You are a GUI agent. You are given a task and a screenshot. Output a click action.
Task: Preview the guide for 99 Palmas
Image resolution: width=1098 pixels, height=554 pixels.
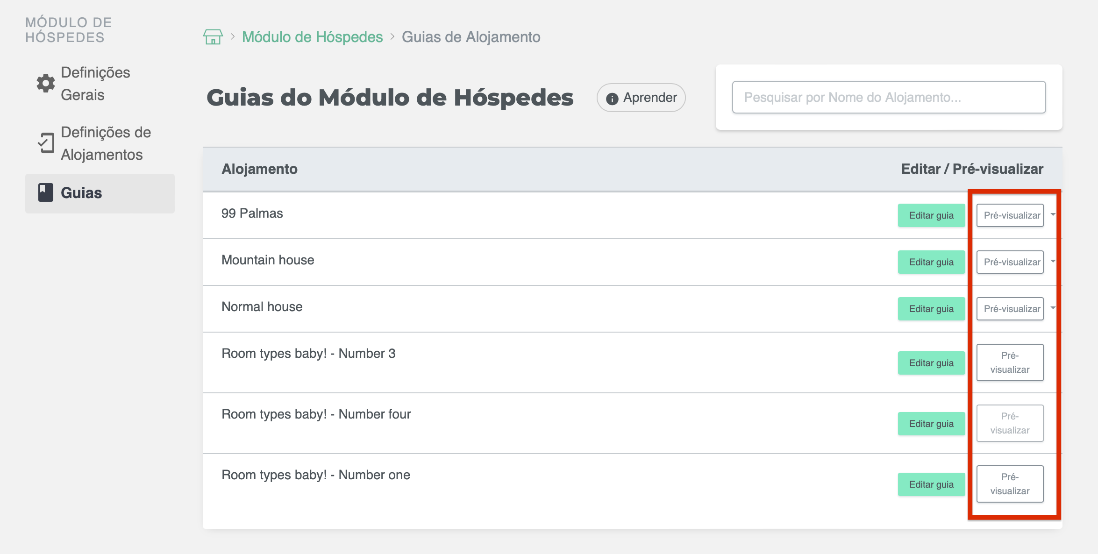(x=1010, y=215)
